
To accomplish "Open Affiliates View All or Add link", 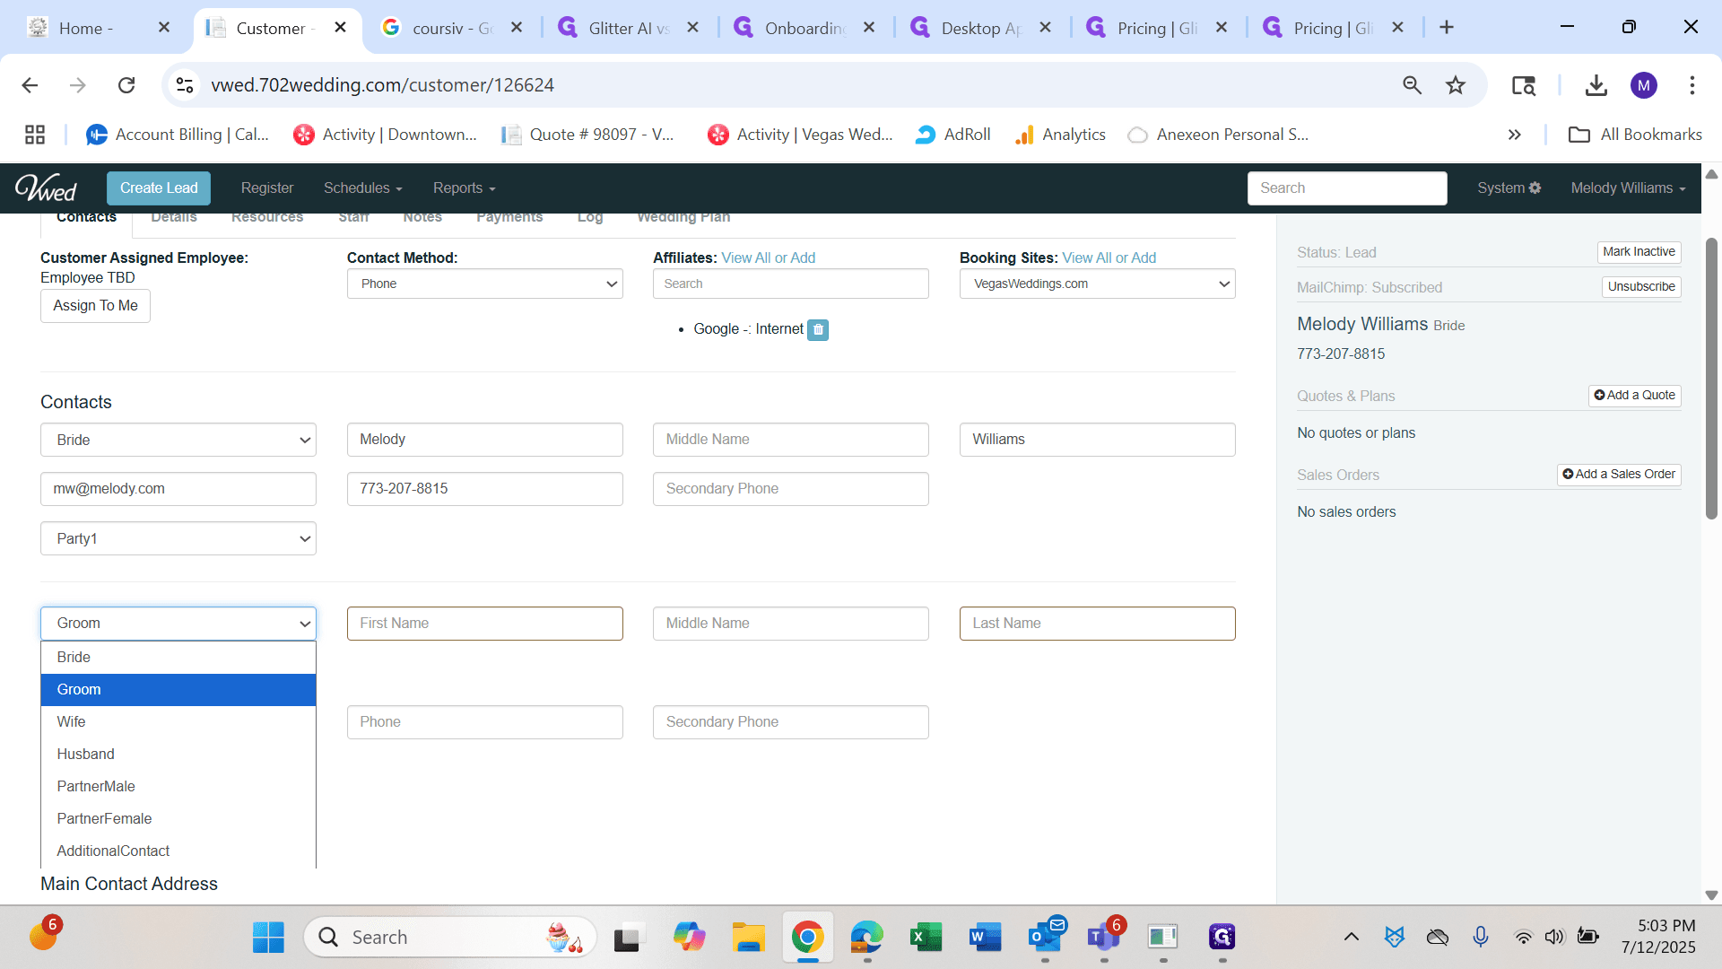I will click(769, 258).
